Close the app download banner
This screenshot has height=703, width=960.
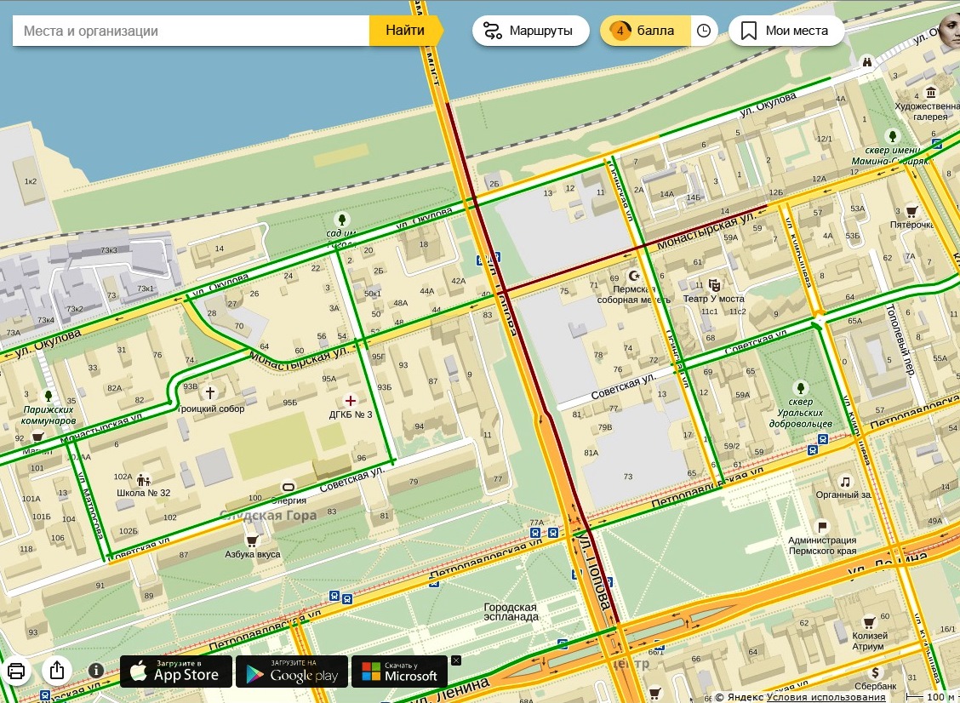click(456, 660)
